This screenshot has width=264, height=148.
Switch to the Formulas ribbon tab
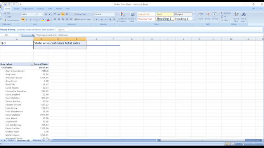[40, 9]
